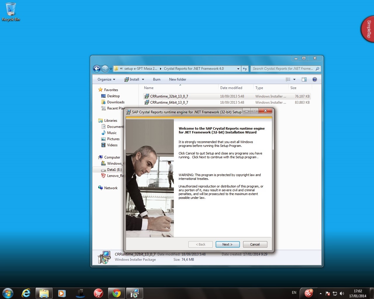Open Explorer help icon
Image resolution: width=374 pixels, height=299 pixels.
(x=315, y=79)
